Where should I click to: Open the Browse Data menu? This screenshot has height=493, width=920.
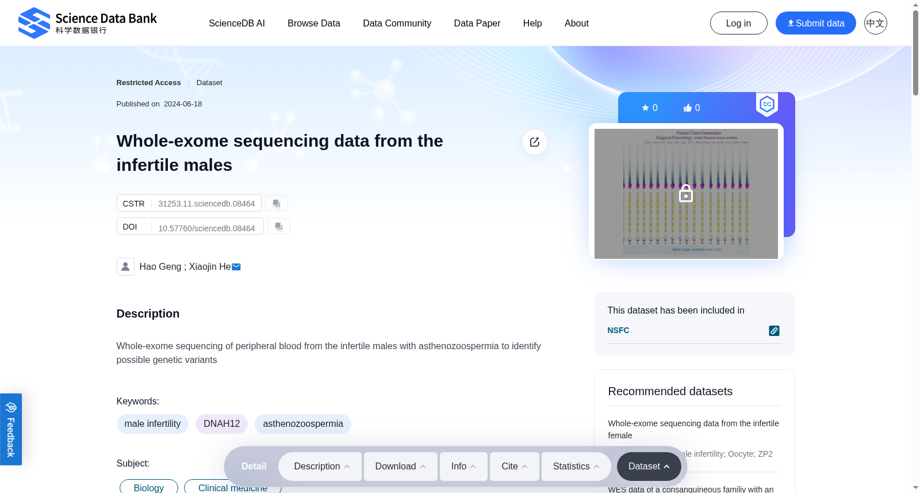(x=314, y=23)
